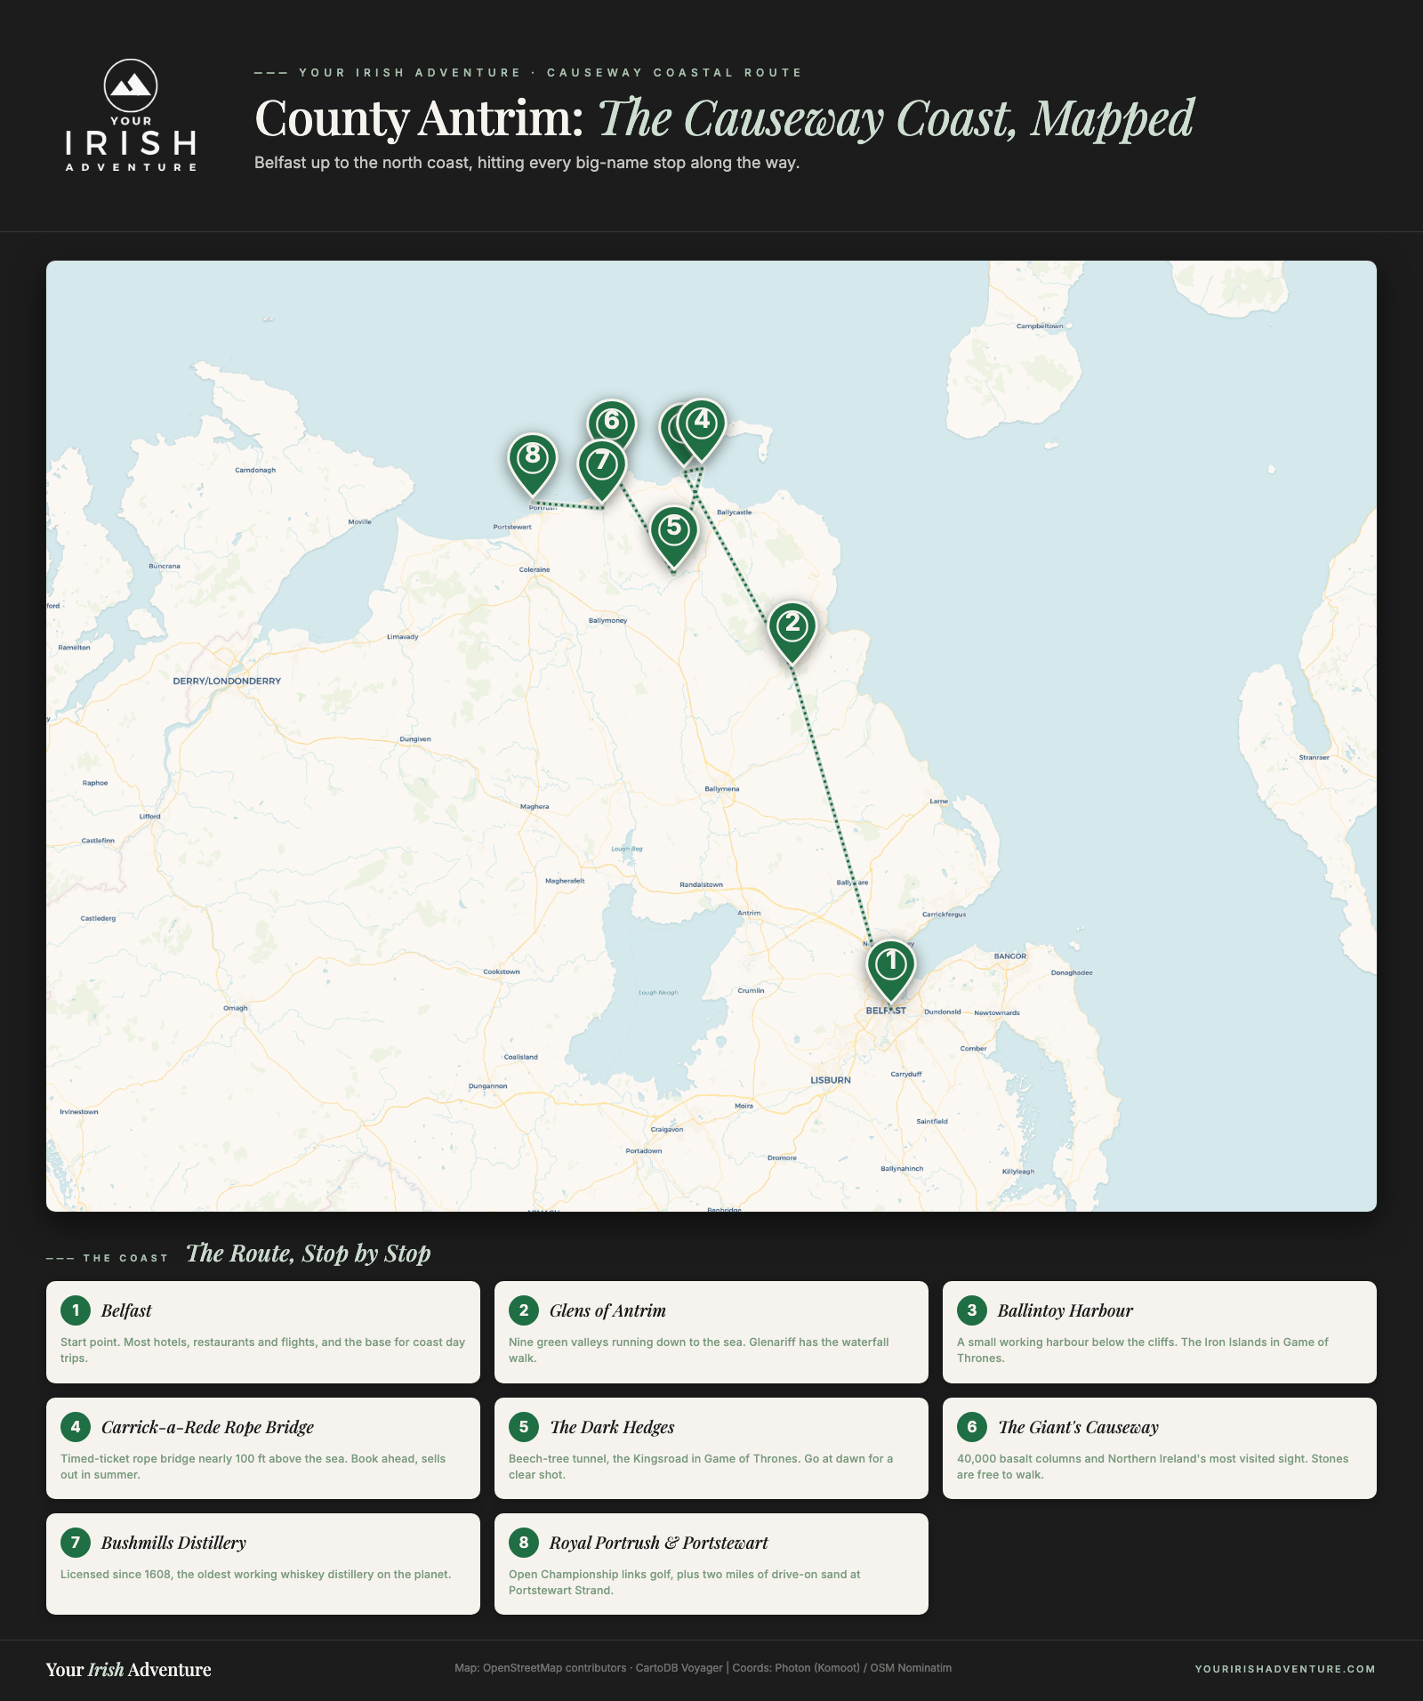
Task: Click the Licensed since 1608 description text
Action: tap(256, 1574)
